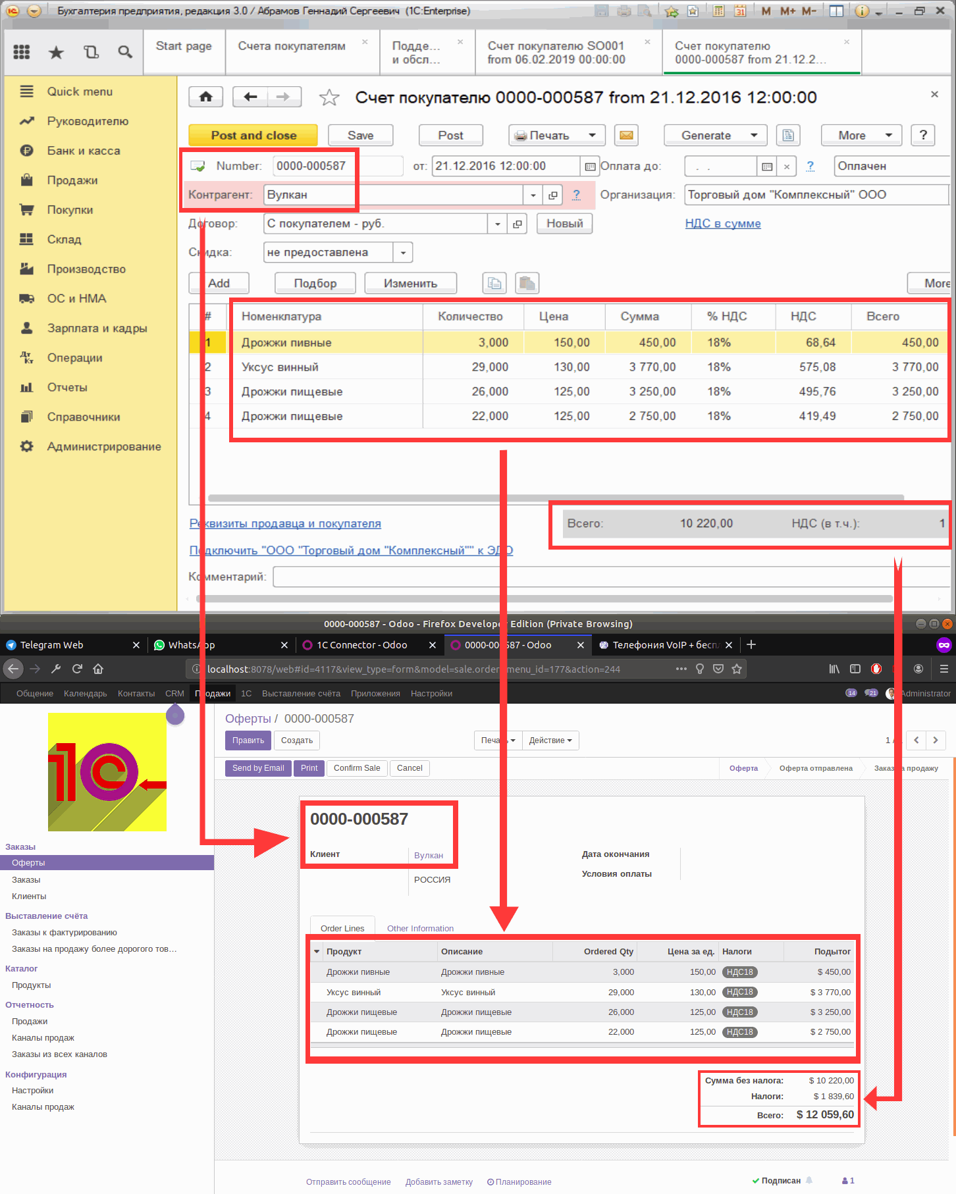Image resolution: width=956 pixels, height=1194 pixels.
Task: Click Send by Email in Odoo
Action: pyautogui.click(x=258, y=768)
